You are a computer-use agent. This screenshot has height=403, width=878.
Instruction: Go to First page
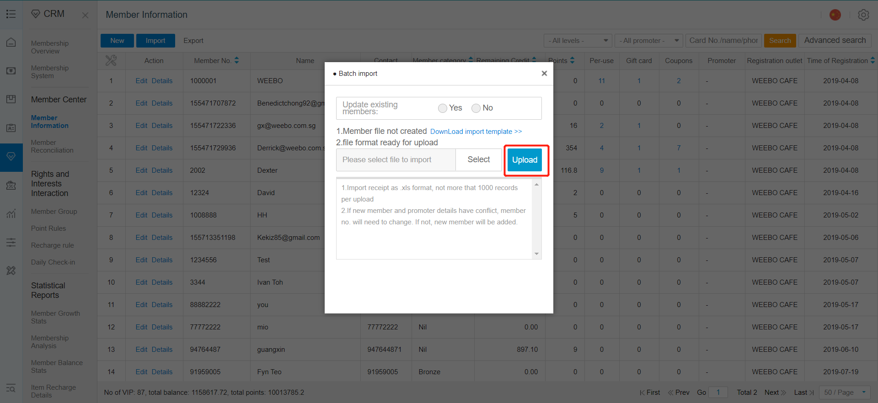point(650,392)
